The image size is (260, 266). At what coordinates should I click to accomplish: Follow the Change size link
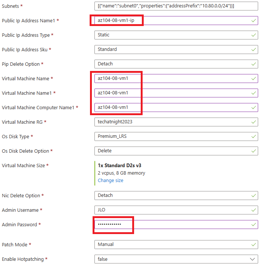(x=110, y=180)
